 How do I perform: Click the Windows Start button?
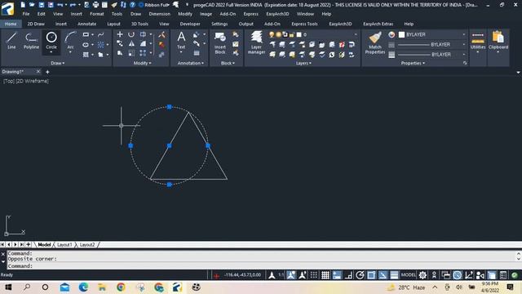point(8,287)
